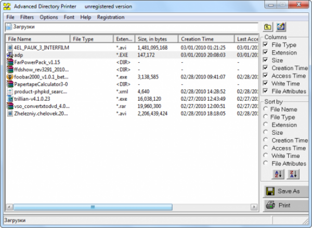312x228 pixels.
Task: Toggle the Creation Time column checkbox
Action: point(266,68)
